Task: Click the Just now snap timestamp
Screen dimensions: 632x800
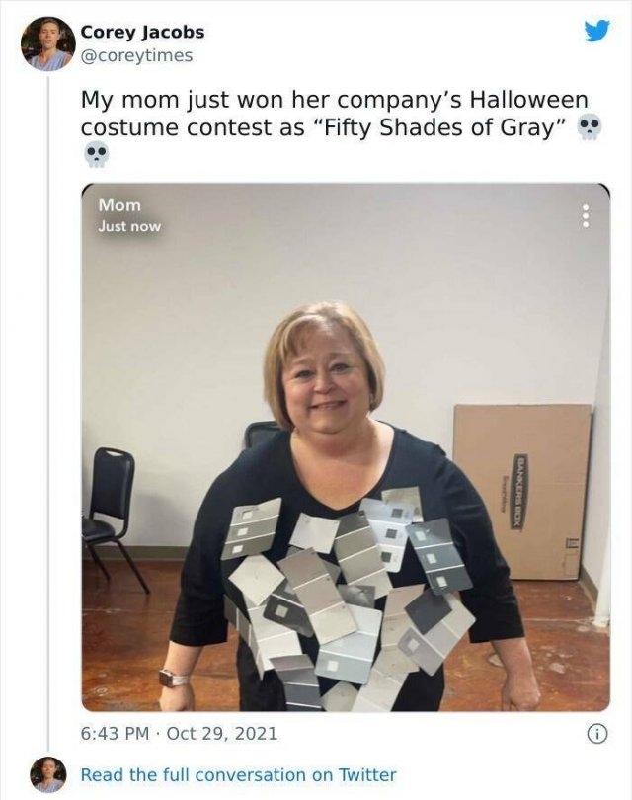Action: pyautogui.click(x=129, y=226)
